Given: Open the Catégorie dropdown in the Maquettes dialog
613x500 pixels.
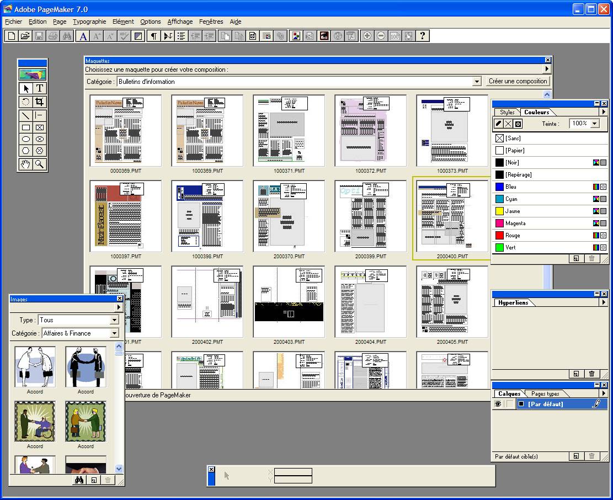Looking at the screenshot, I should tap(477, 81).
